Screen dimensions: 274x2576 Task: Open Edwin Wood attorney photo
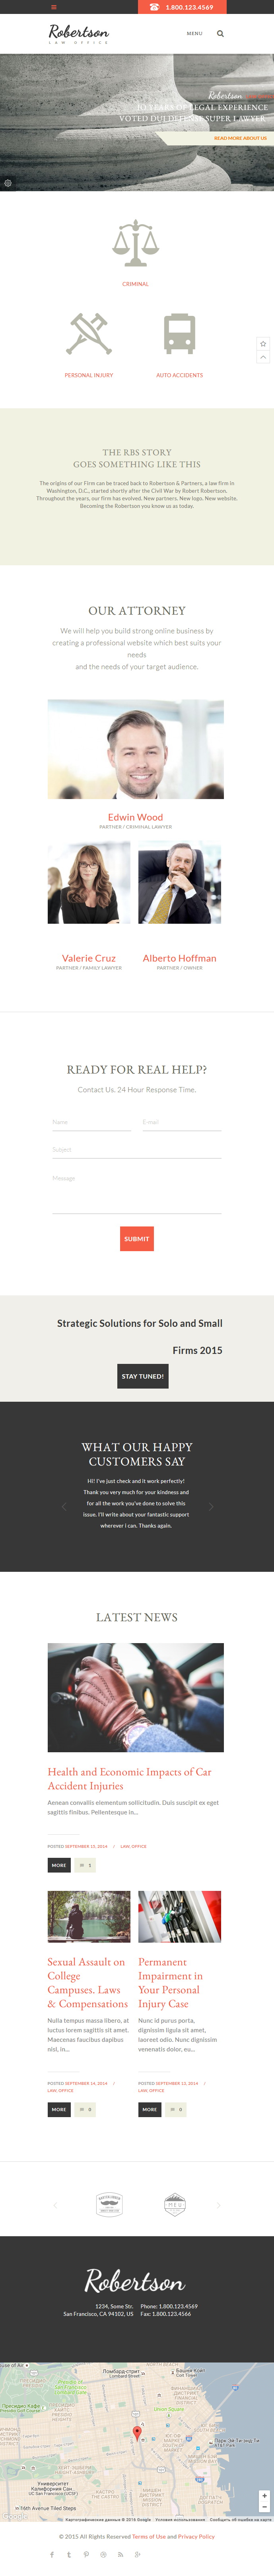pos(136,749)
